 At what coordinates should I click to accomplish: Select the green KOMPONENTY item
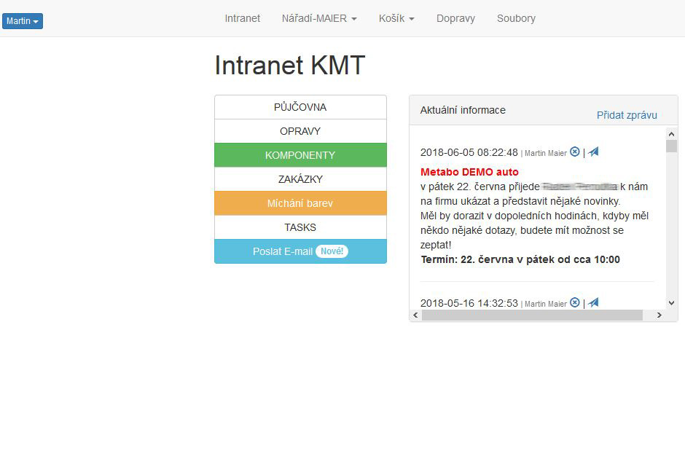pyautogui.click(x=300, y=155)
